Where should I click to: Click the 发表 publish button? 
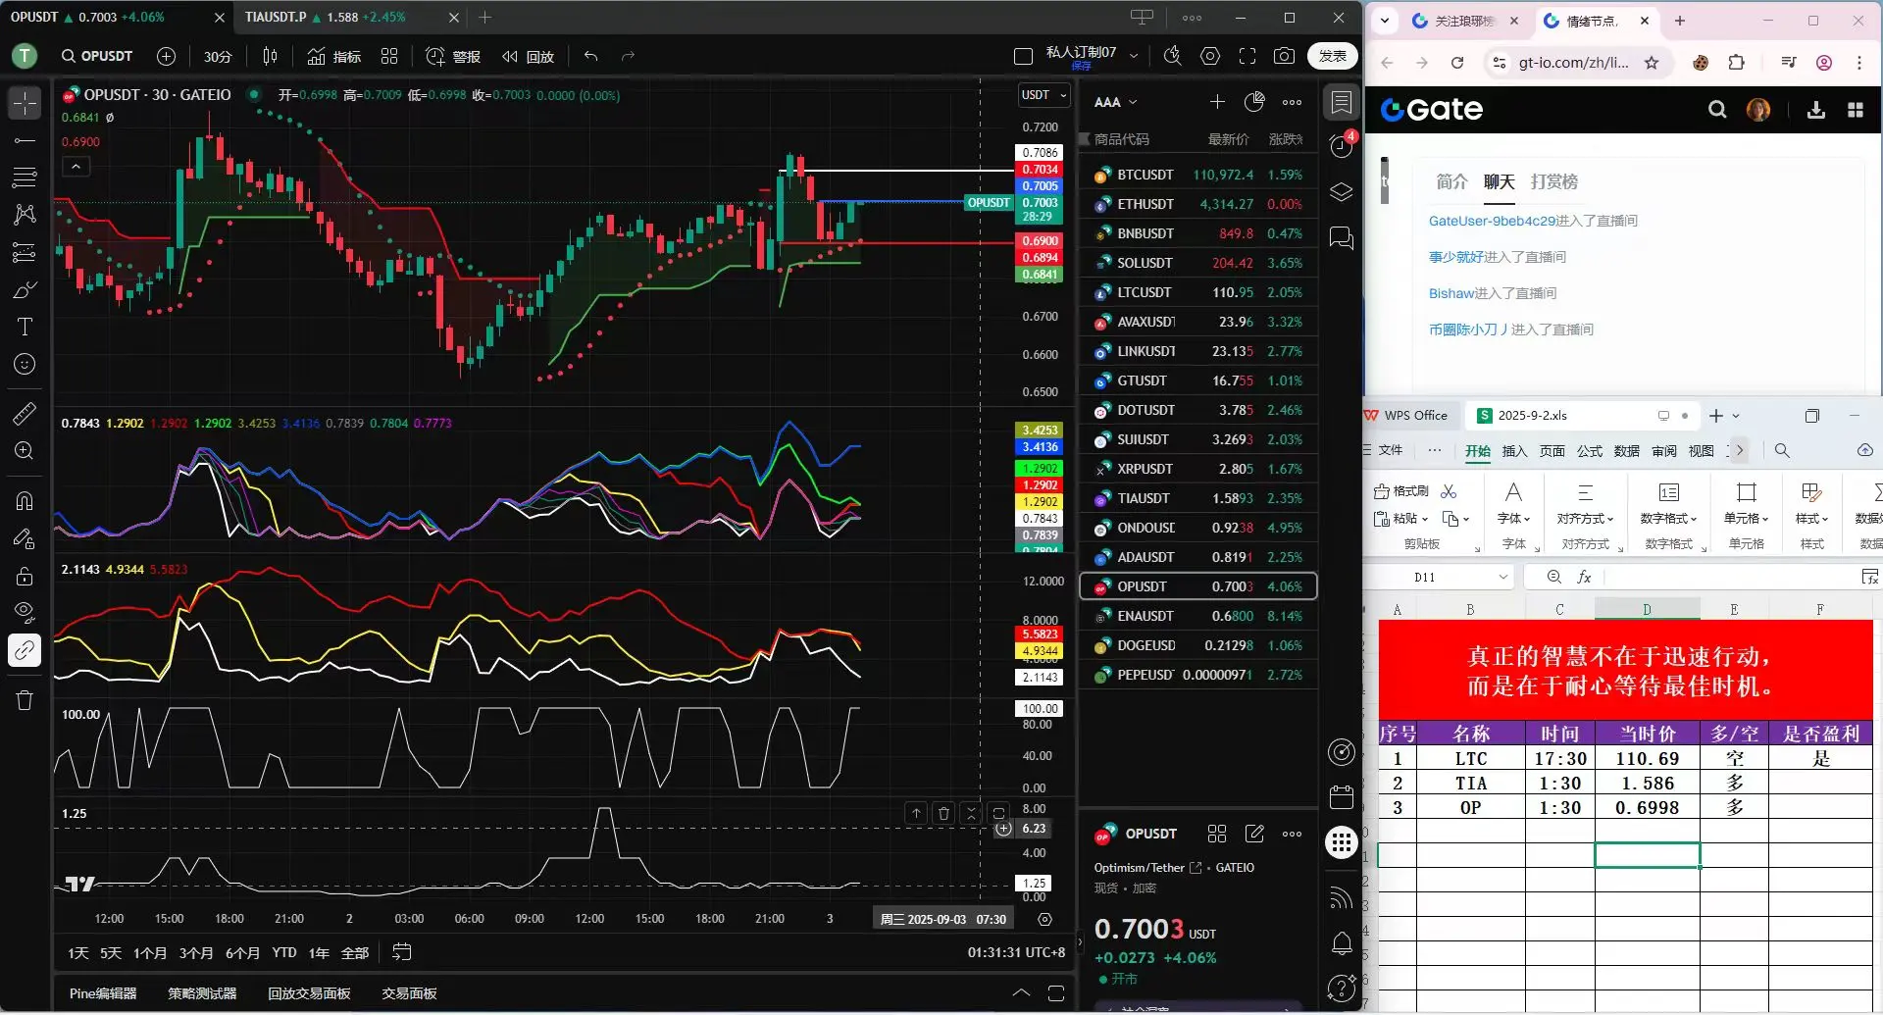[1332, 57]
